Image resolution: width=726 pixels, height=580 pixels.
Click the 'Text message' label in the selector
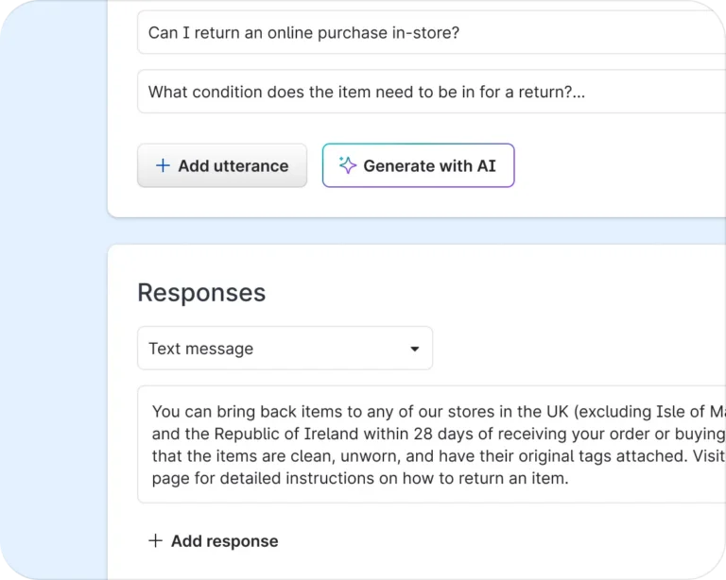[x=201, y=349]
